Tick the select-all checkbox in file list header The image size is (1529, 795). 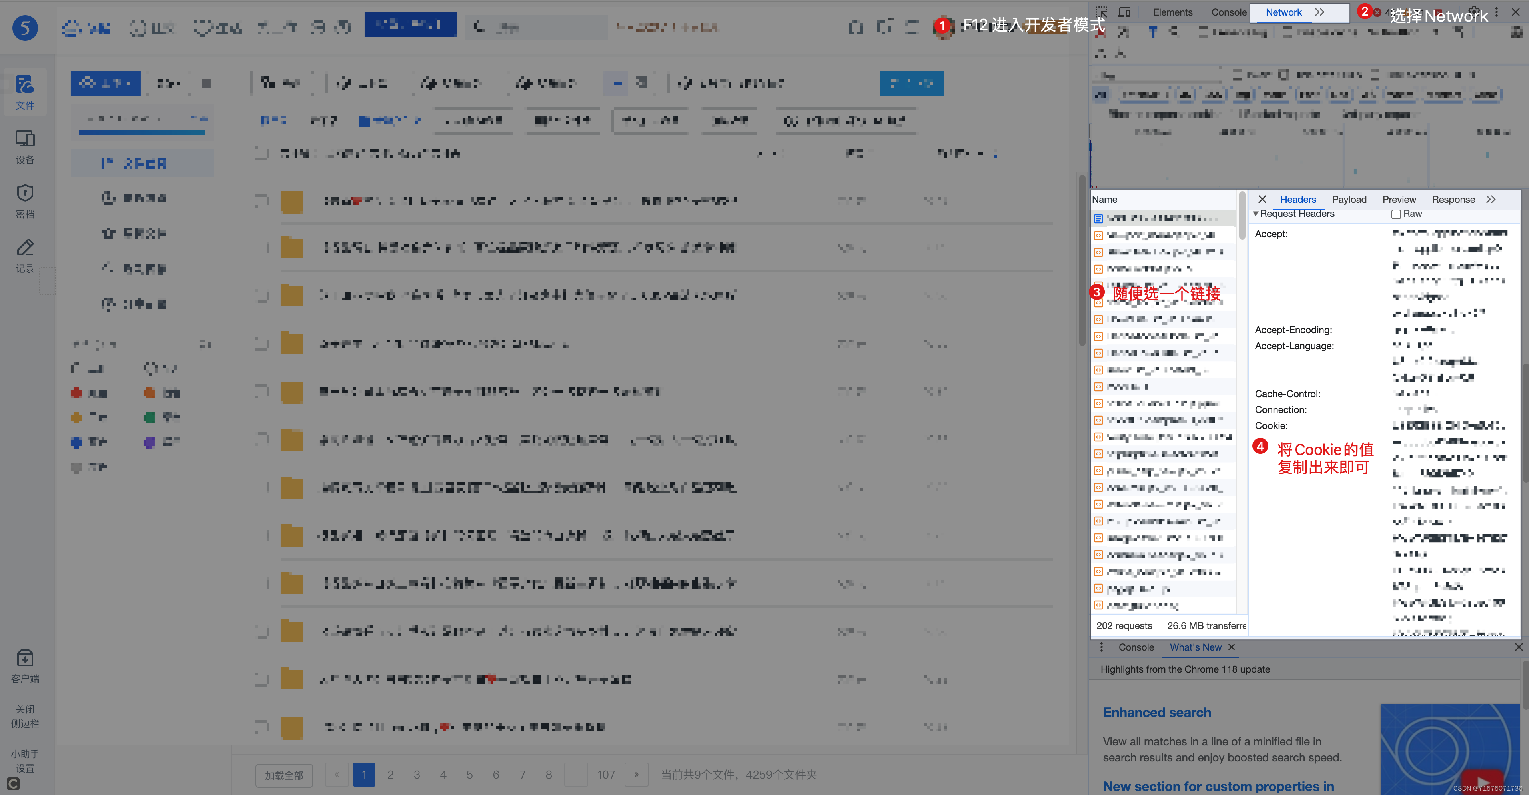262,153
